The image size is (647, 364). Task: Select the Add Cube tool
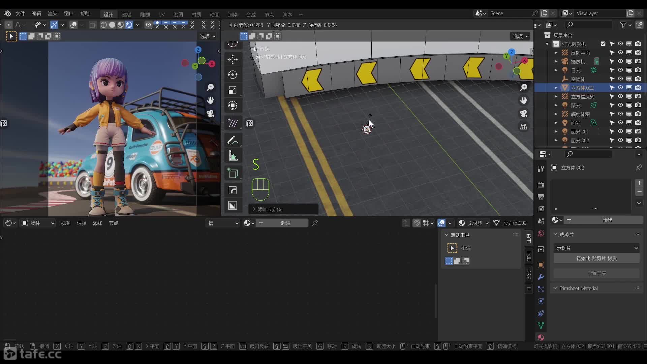coord(233,173)
